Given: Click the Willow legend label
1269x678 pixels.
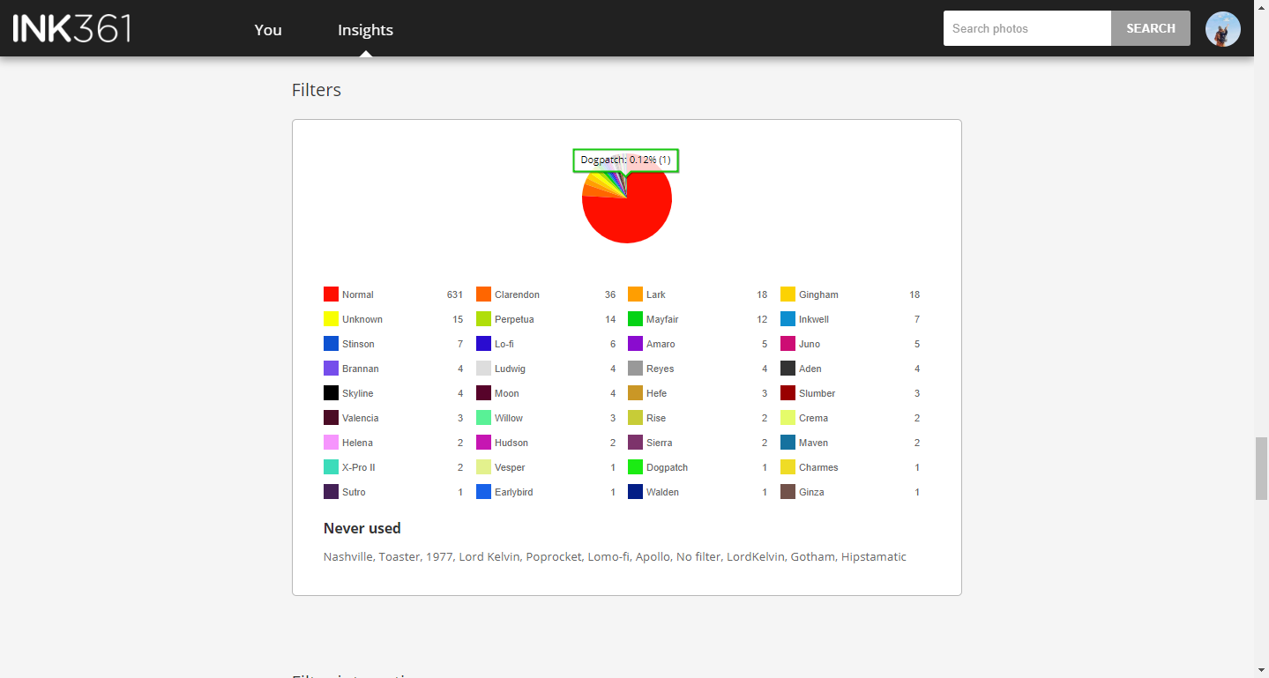Looking at the screenshot, I should pyautogui.click(x=508, y=418).
